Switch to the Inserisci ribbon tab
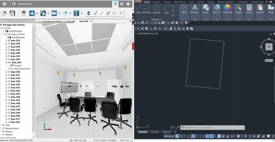The width and height of the screenshot is (275, 142). (x=156, y=2)
